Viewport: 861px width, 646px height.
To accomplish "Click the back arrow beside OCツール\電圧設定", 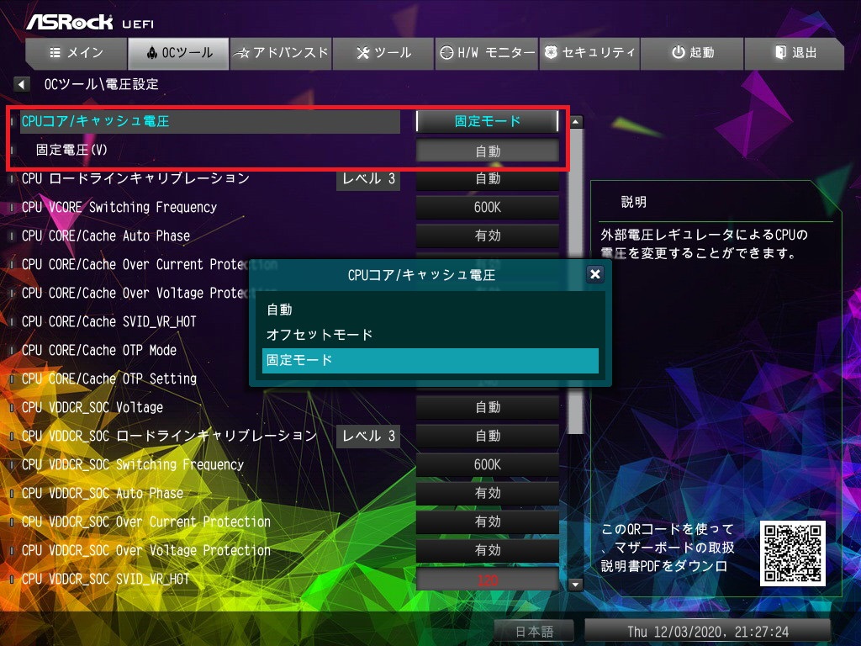I will (21, 85).
